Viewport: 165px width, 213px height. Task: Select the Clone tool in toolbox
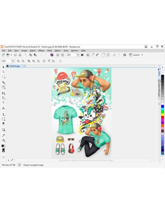3,93
